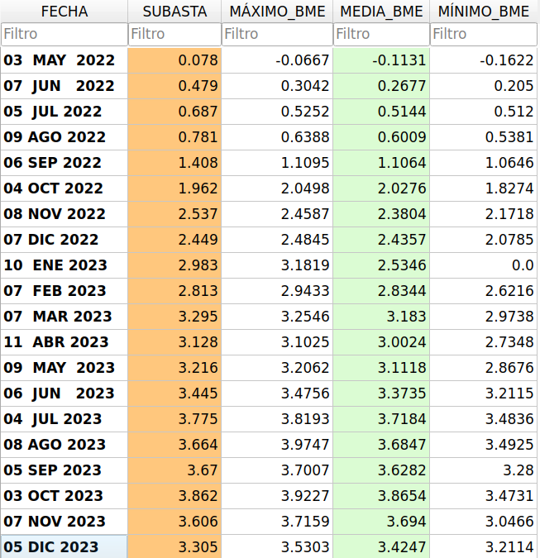Click the FECHA column header
540x558 pixels.
click(x=64, y=12)
